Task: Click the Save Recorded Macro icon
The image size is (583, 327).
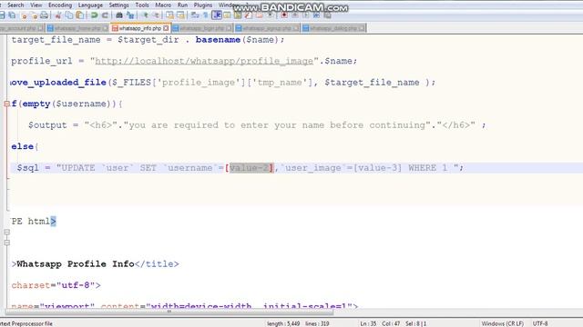Action: pos(327,15)
